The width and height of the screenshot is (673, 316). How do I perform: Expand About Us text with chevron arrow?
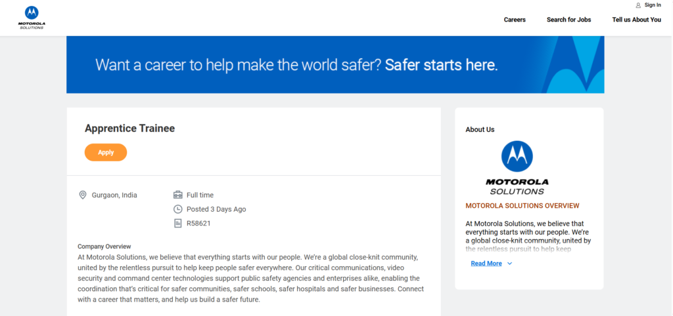pyautogui.click(x=510, y=264)
